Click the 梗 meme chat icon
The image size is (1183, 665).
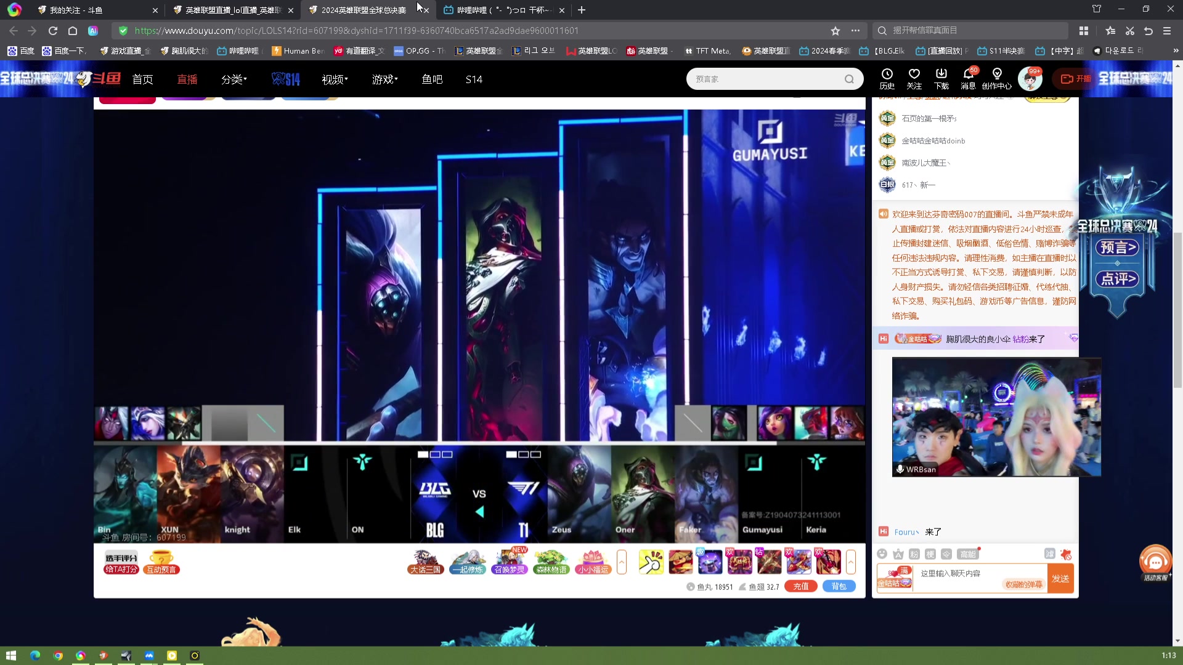(930, 554)
